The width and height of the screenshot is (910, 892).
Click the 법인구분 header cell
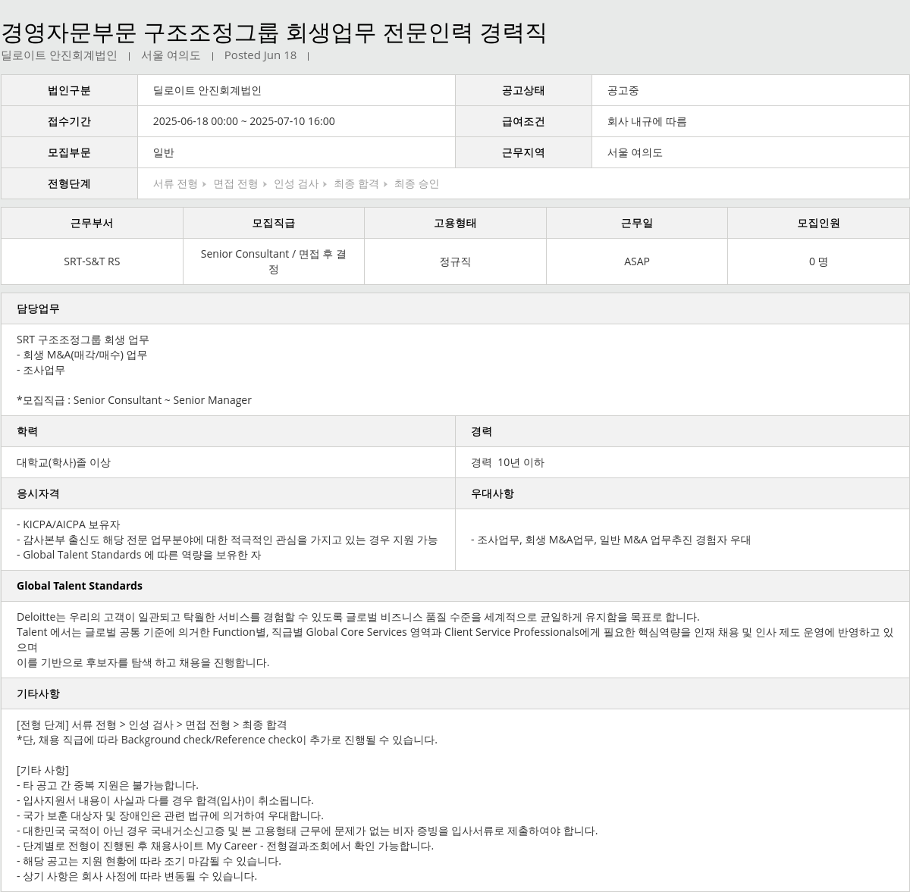69,90
